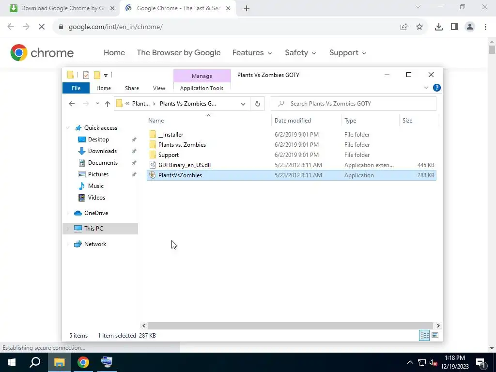Expand the Explorer ribbon chevron

[426, 88]
